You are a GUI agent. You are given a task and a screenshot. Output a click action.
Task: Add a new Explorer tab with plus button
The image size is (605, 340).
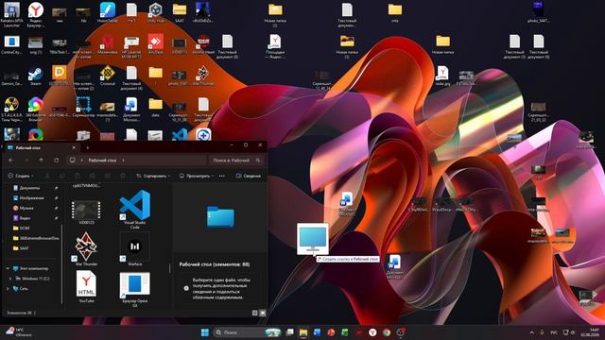88,147
